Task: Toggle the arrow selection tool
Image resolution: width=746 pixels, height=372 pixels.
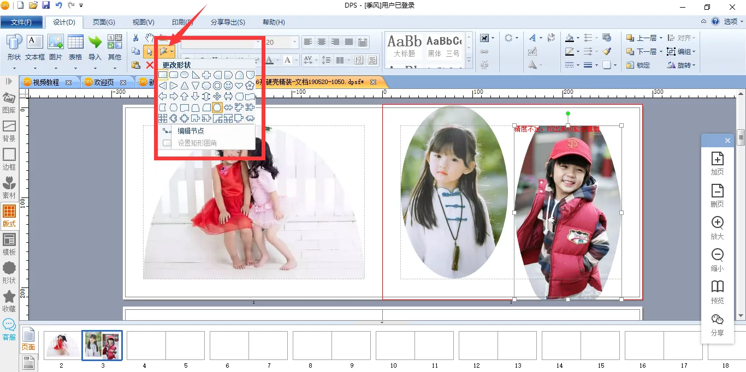Action: 149,52
